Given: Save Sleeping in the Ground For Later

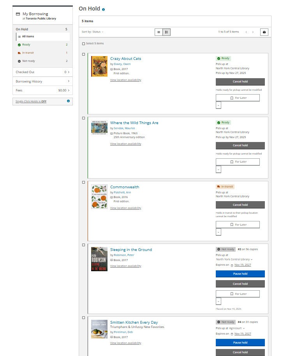Looking at the screenshot, I should tap(238, 294).
